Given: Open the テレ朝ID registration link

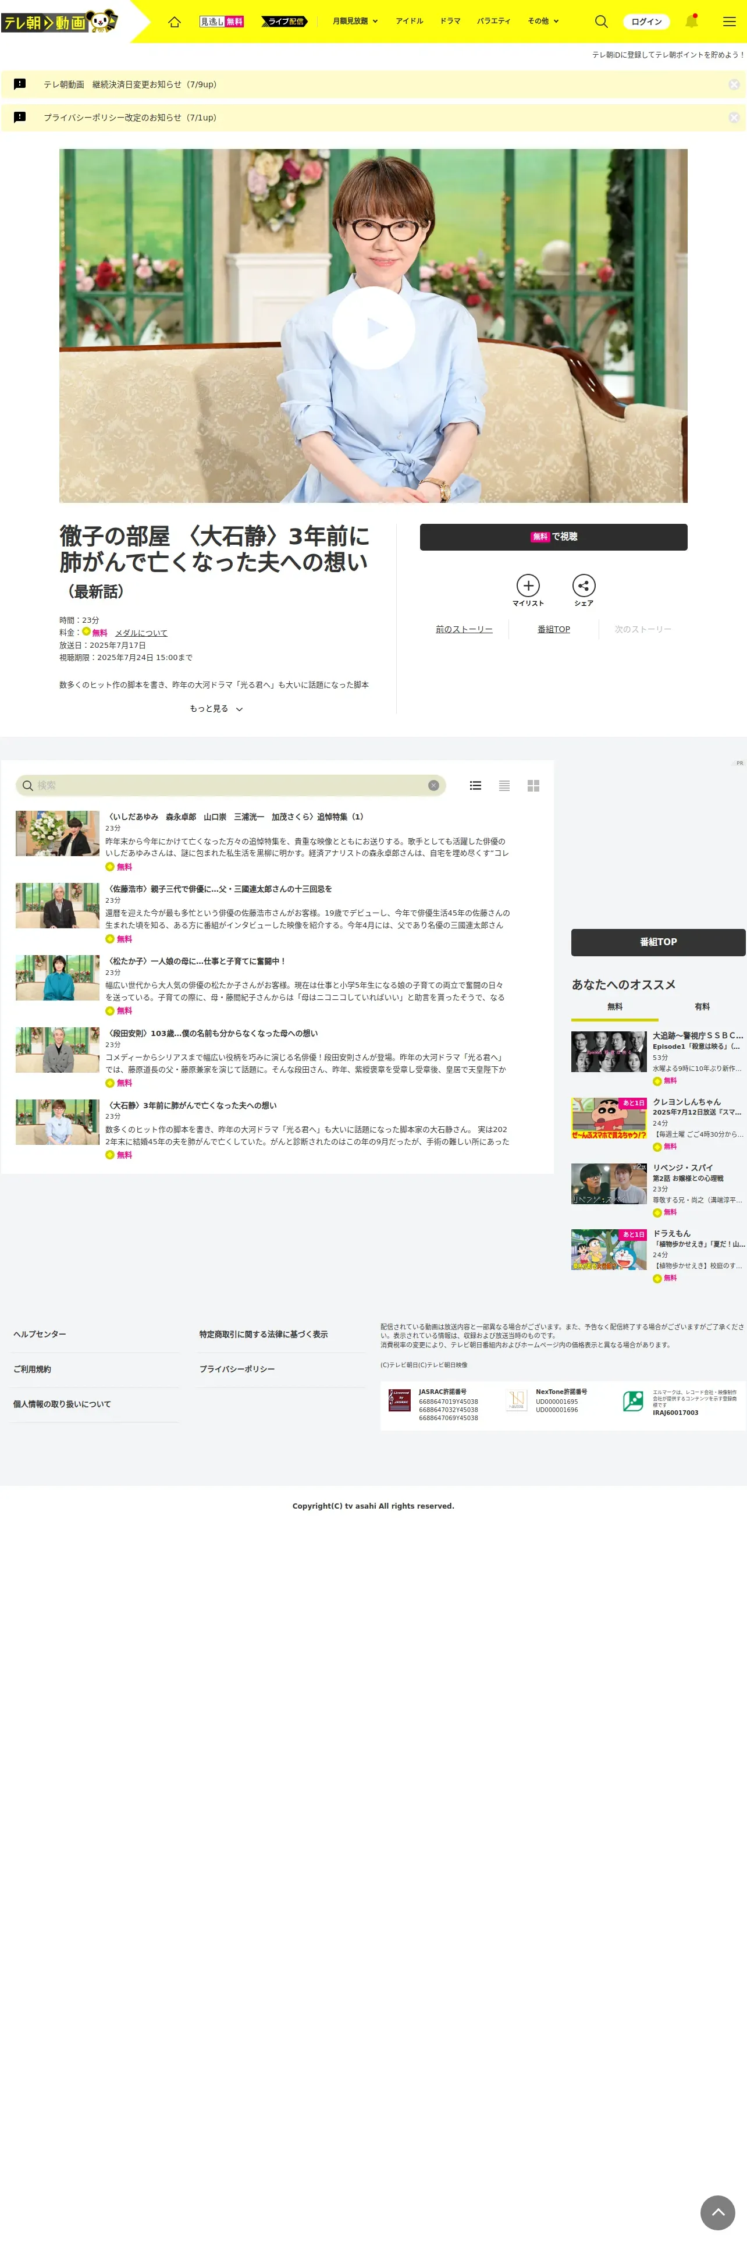Looking at the screenshot, I should [668, 54].
